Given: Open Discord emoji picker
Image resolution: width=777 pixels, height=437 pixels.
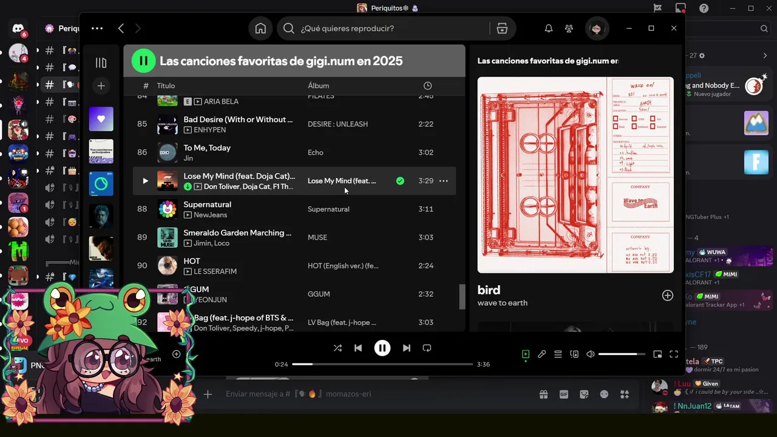Looking at the screenshot, I should (604, 395).
